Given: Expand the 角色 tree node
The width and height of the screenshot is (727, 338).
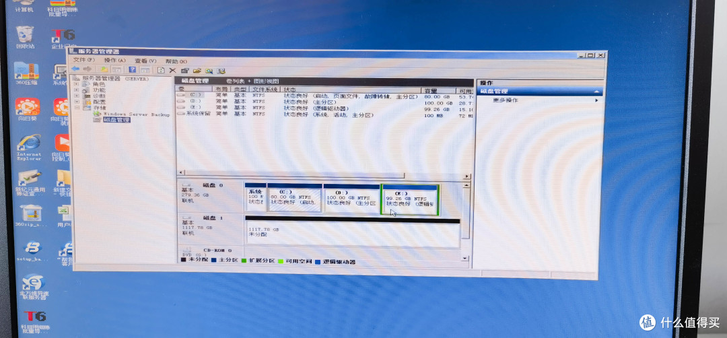Looking at the screenshot, I should coord(76,84).
